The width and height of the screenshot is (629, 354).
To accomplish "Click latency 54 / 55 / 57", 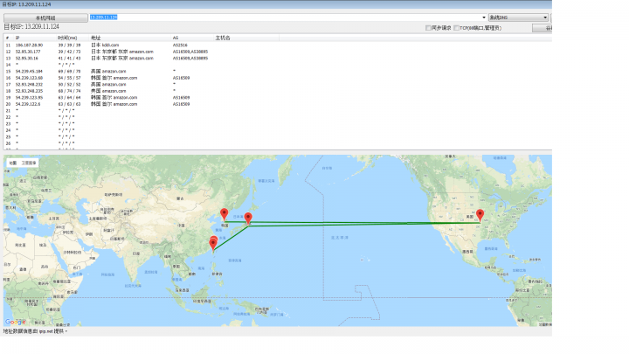I will [x=69, y=78].
